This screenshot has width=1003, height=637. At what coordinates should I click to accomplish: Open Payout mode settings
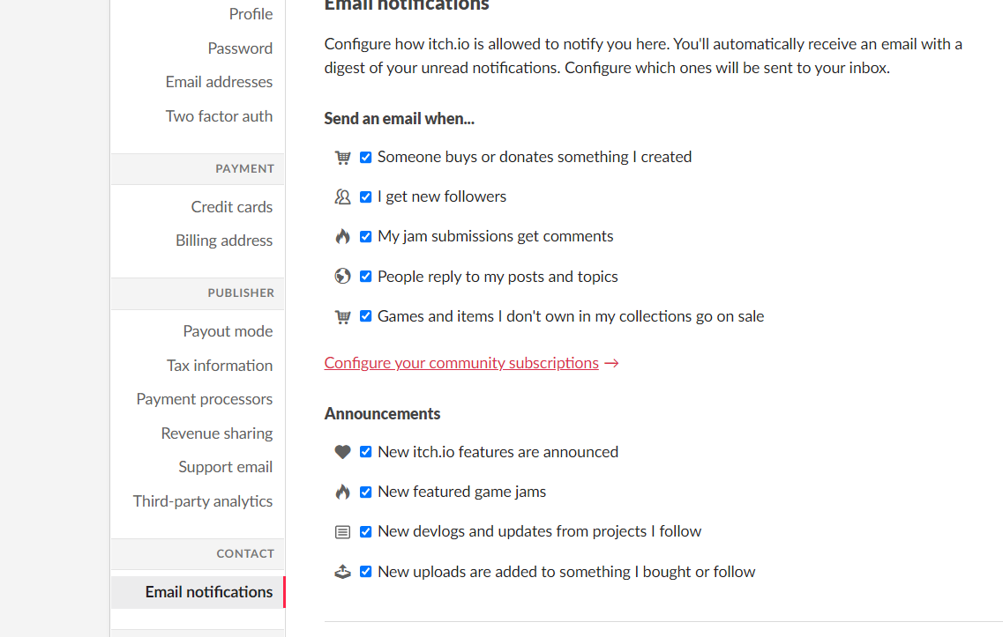pyautogui.click(x=228, y=331)
